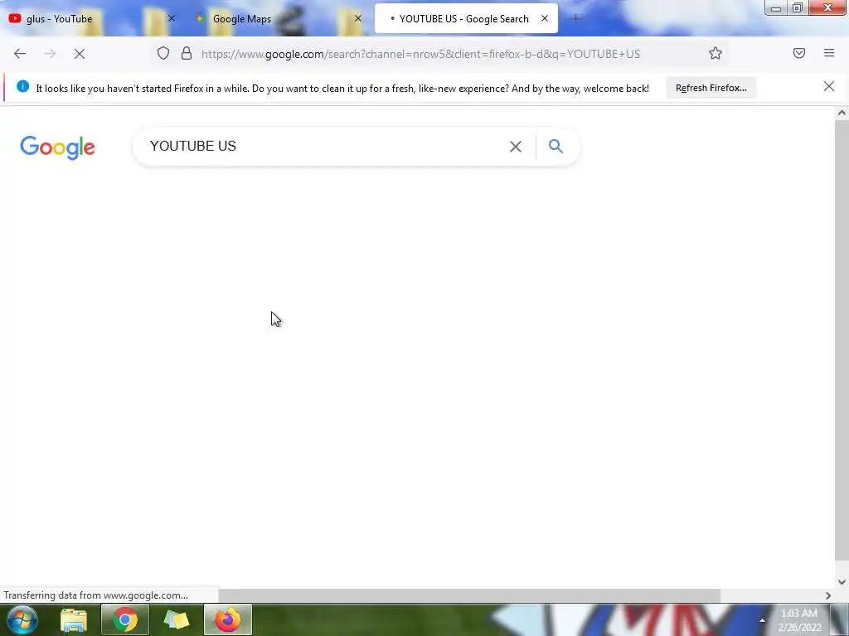Clear the Google search box text
The width and height of the screenshot is (849, 636).
tap(515, 147)
